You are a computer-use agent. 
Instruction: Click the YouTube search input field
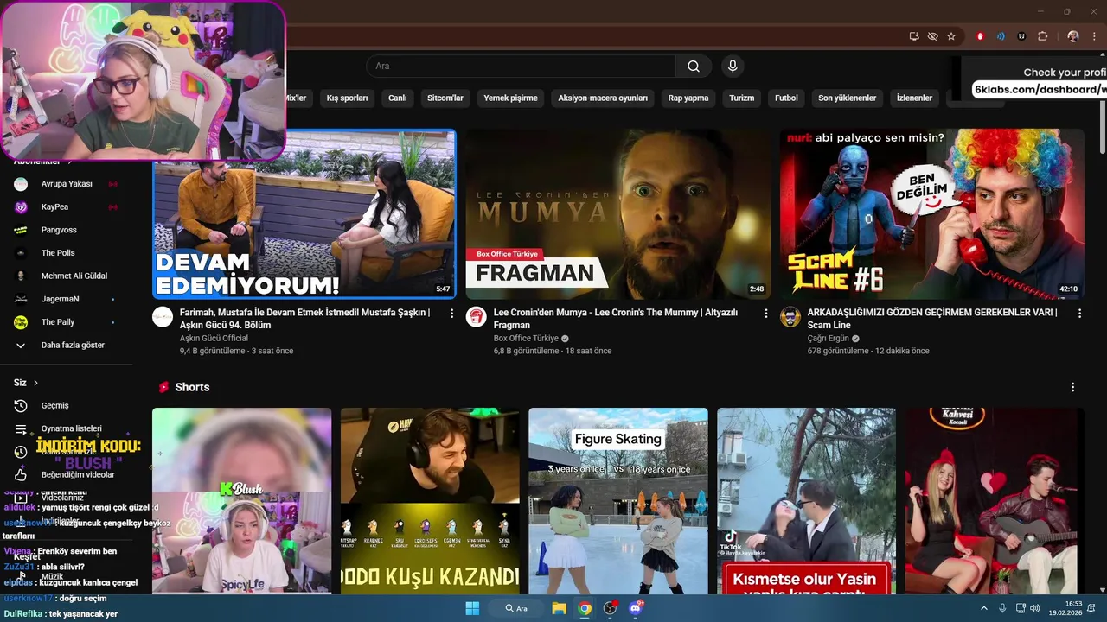[522, 67]
